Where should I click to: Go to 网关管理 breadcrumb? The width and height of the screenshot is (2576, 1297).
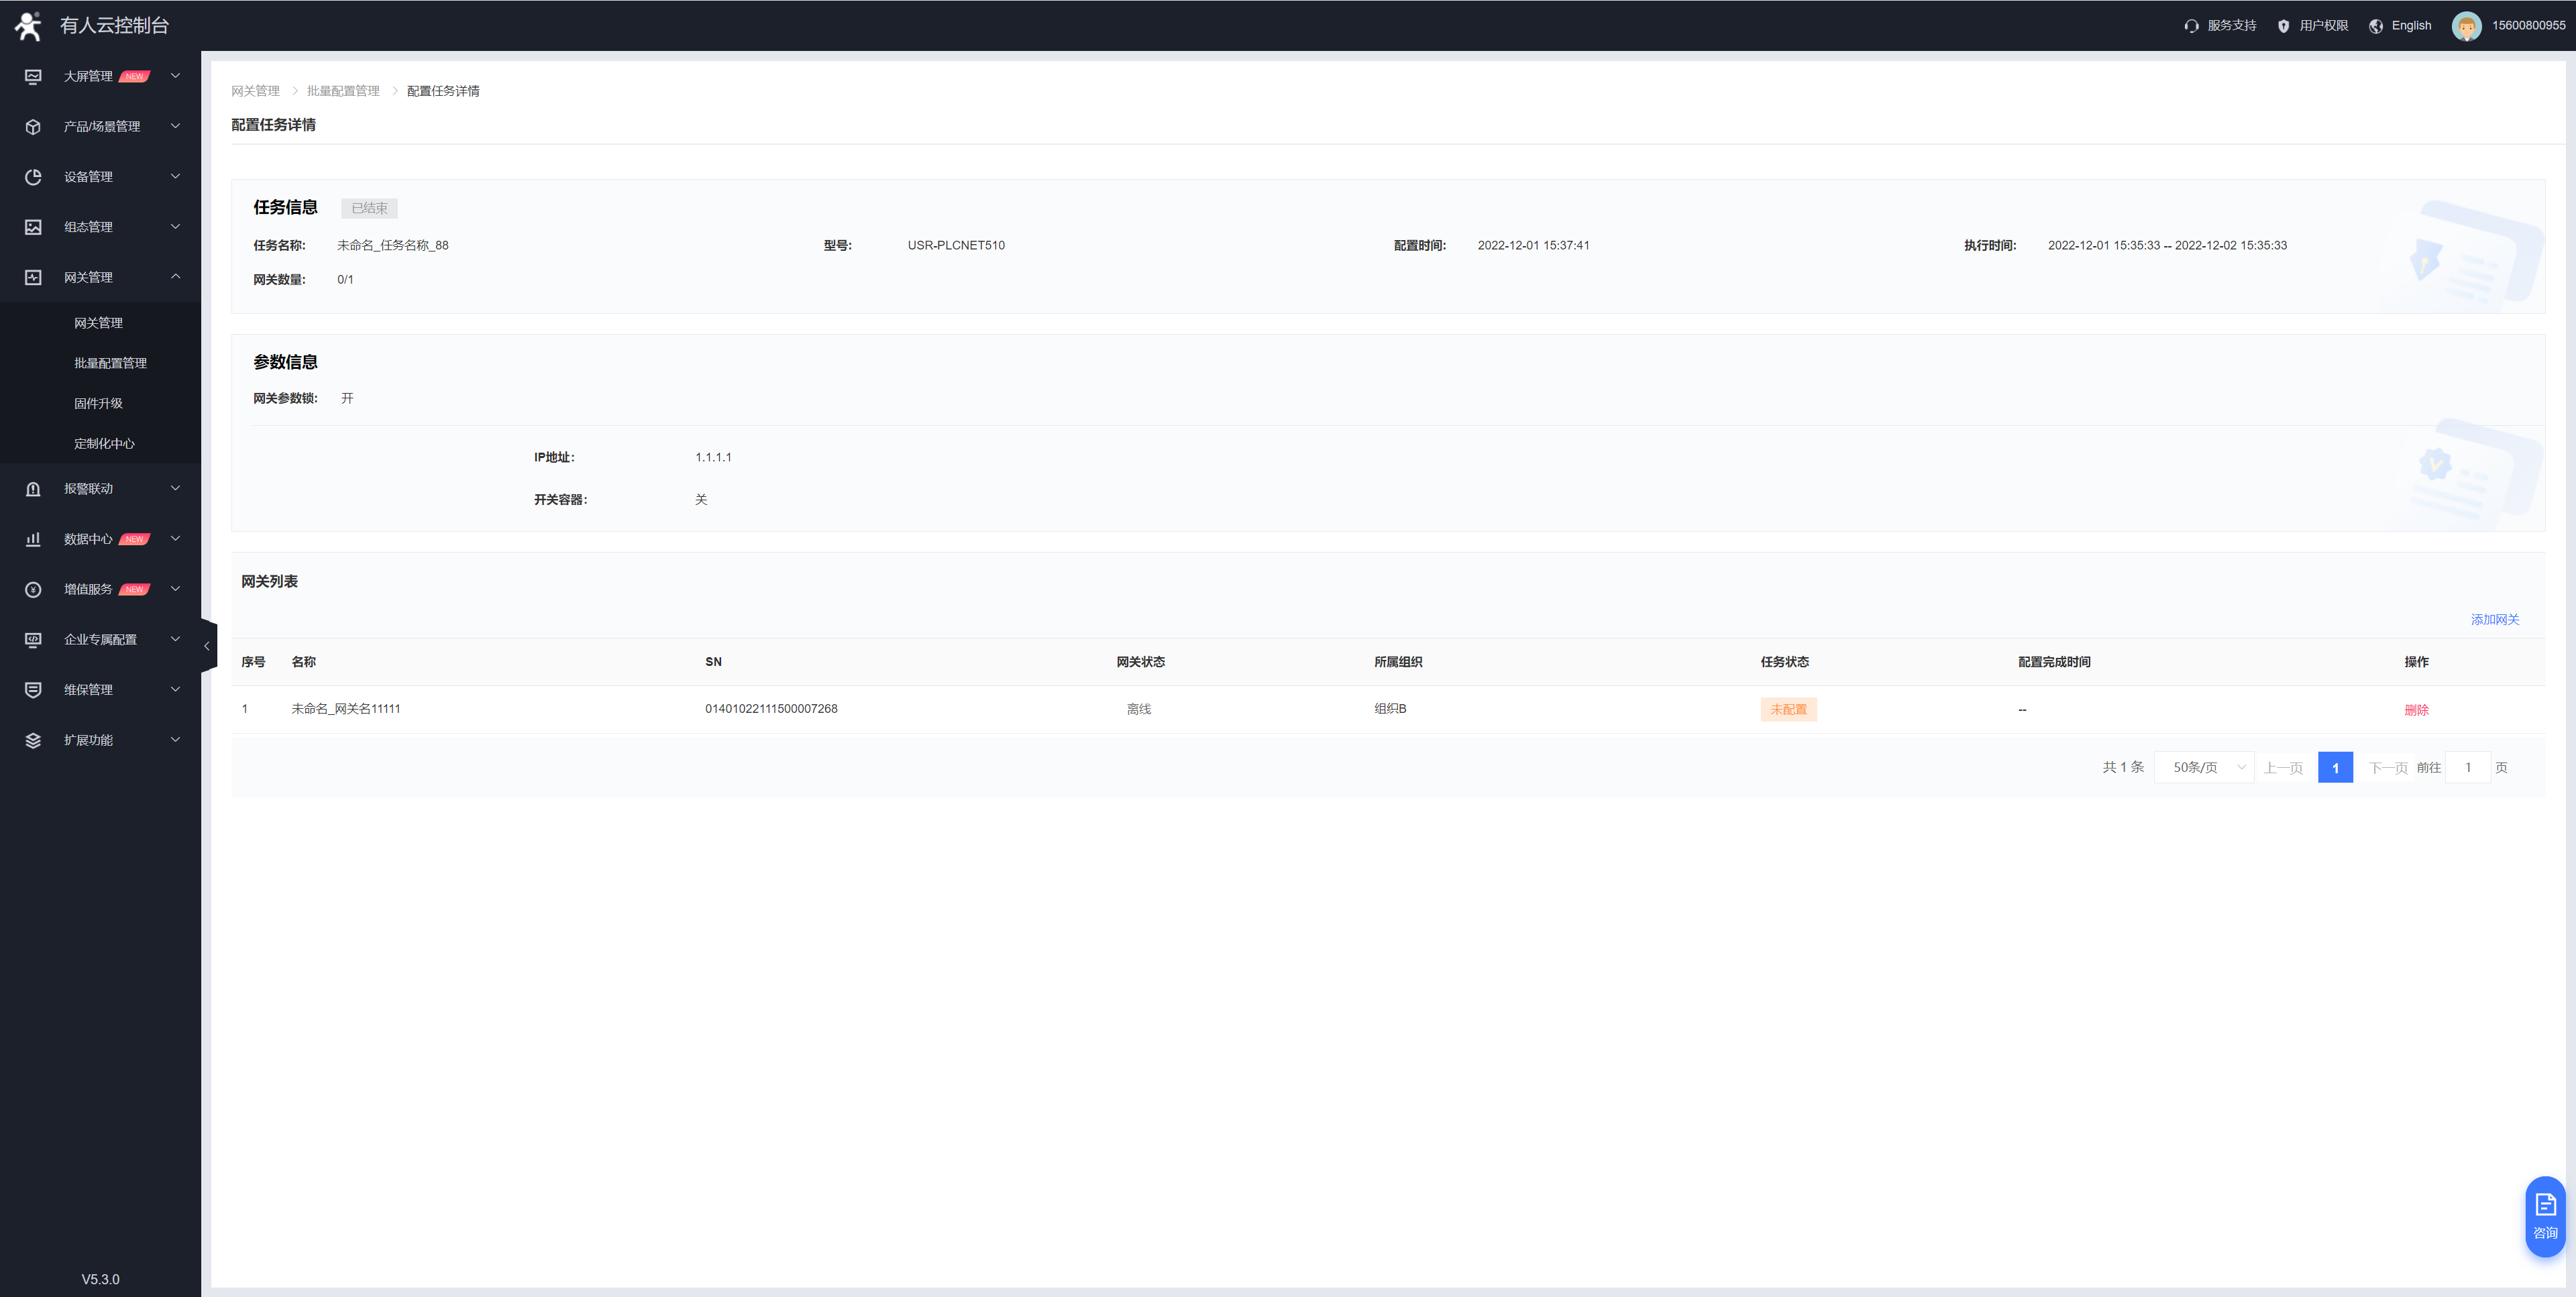(x=255, y=91)
